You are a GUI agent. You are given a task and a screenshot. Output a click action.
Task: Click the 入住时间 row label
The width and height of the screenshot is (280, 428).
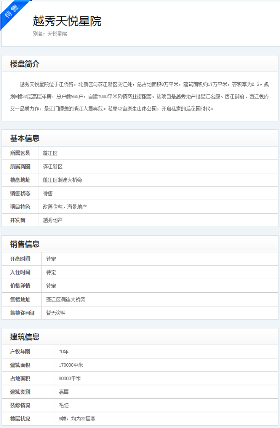pyautogui.click(x=20, y=272)
